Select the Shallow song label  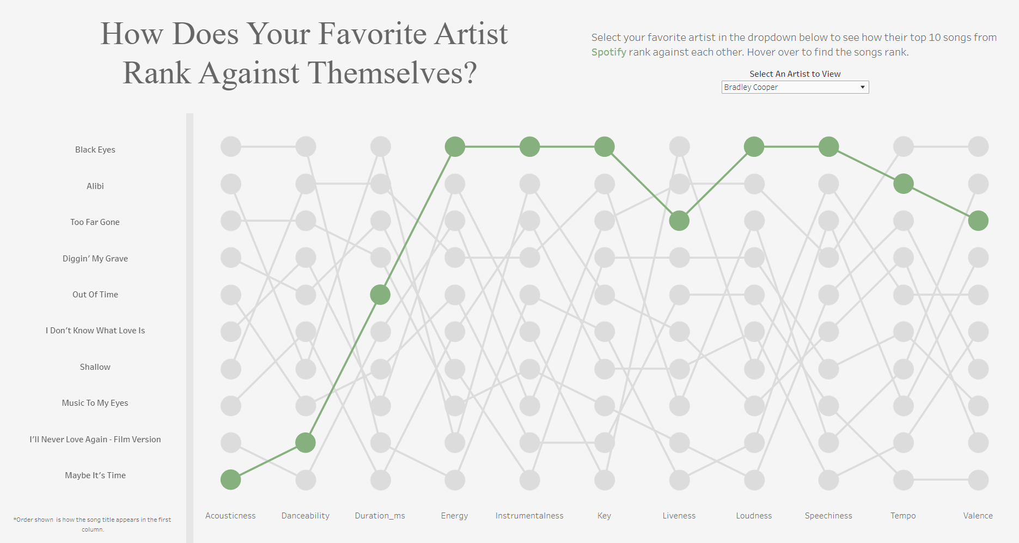pyautogui.click(x=95, y=367)
